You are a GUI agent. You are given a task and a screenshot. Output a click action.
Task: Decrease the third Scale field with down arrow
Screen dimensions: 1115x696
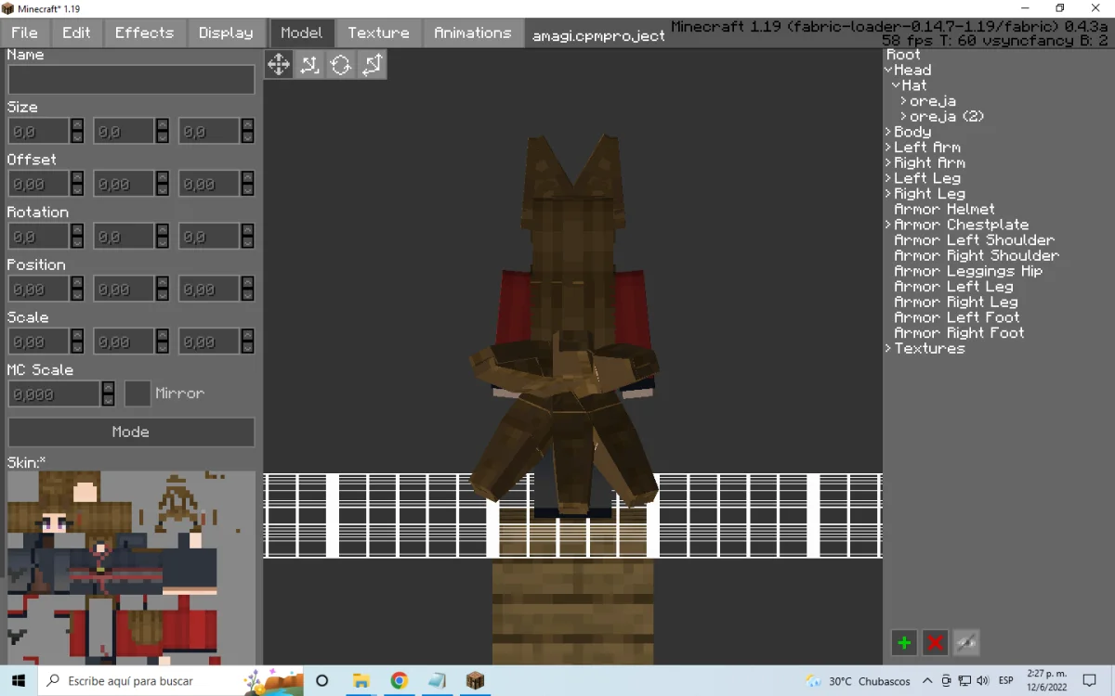(248, 348)
